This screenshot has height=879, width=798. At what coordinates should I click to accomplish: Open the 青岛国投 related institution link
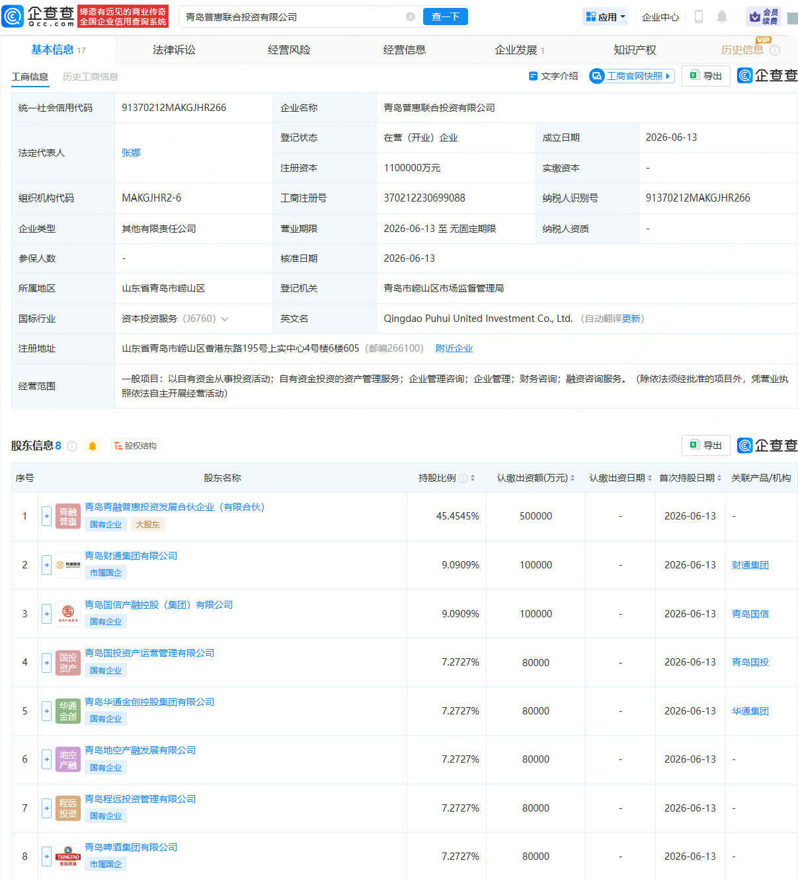point(750,662)
